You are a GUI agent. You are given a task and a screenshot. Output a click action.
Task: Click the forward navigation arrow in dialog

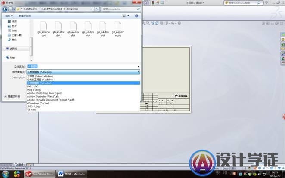tap(10, 9)
